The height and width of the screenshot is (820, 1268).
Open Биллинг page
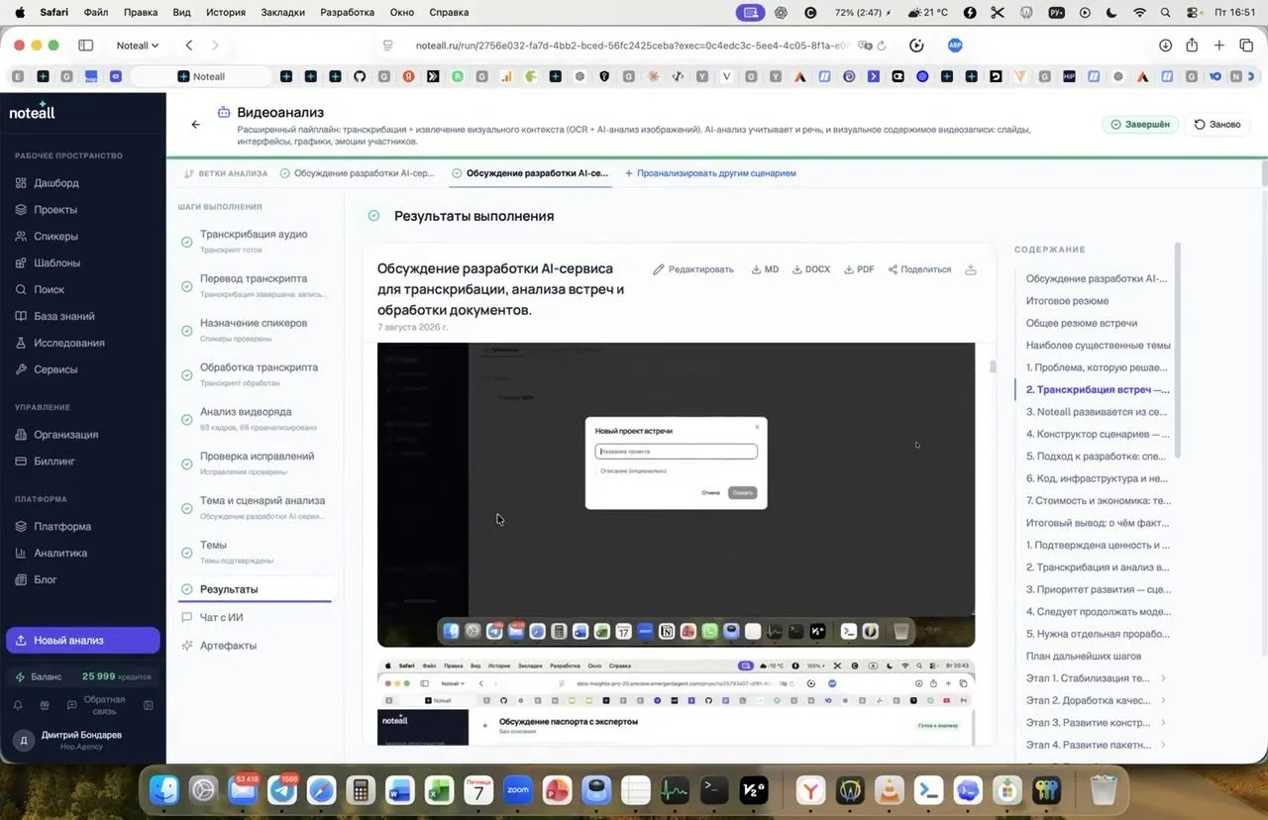pos(54,461)
